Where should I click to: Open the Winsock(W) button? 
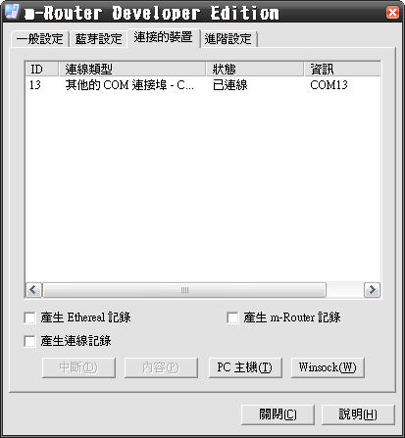[x=328, y=367]
